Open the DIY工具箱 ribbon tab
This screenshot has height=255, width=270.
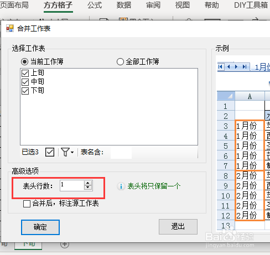(x=251, y=5)
